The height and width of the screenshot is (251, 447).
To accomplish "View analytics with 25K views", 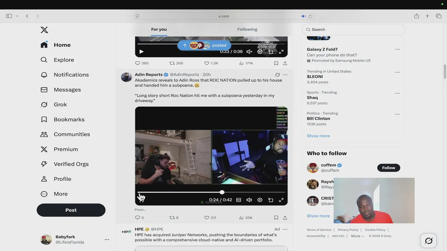I will click(246, 218).
